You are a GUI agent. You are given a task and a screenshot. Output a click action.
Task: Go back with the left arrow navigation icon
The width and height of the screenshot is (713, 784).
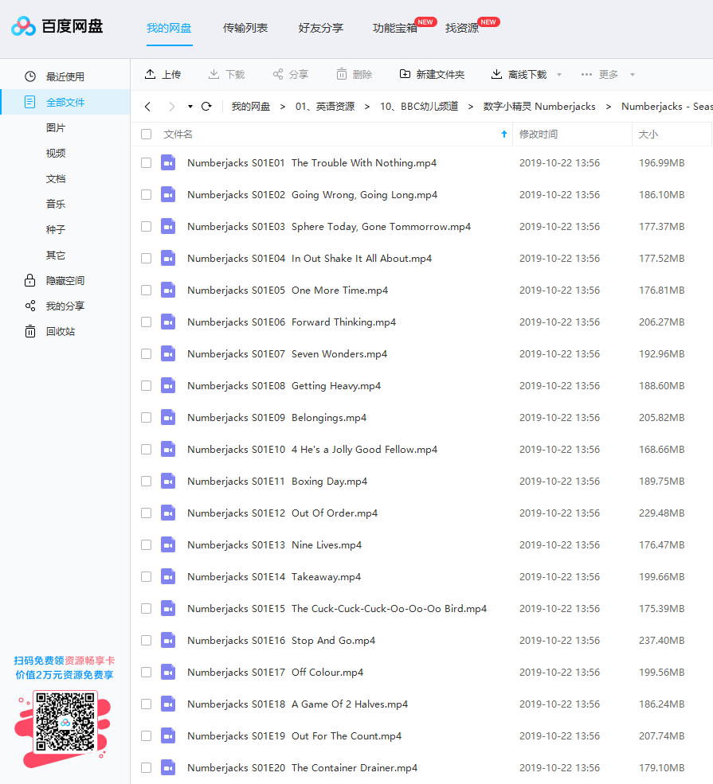[147, 107]
